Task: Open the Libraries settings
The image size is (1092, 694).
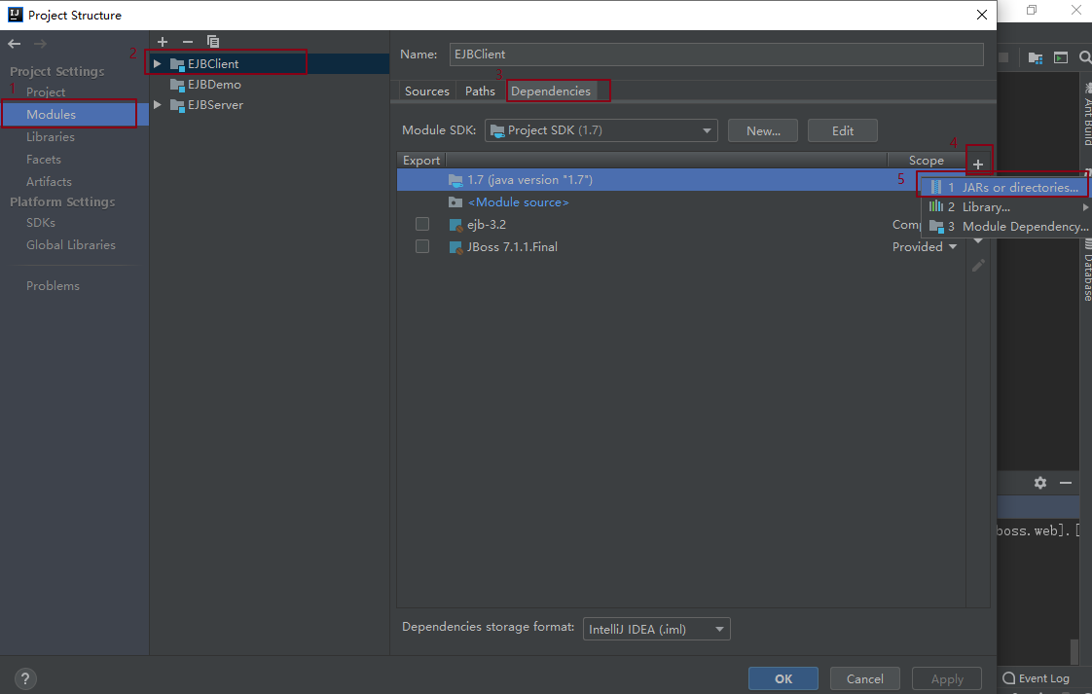Action: (51, 136)
